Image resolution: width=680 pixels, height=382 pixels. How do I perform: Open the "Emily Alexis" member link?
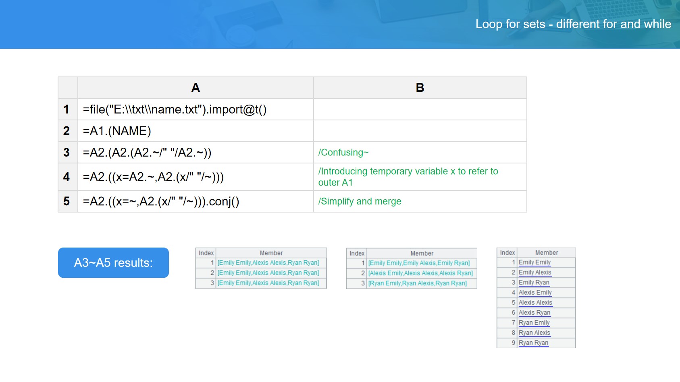click(x=534, y=273)
